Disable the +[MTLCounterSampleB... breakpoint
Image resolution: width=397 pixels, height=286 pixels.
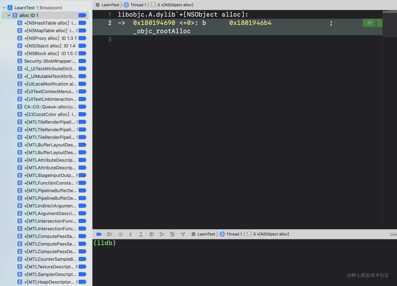point(82,259)
